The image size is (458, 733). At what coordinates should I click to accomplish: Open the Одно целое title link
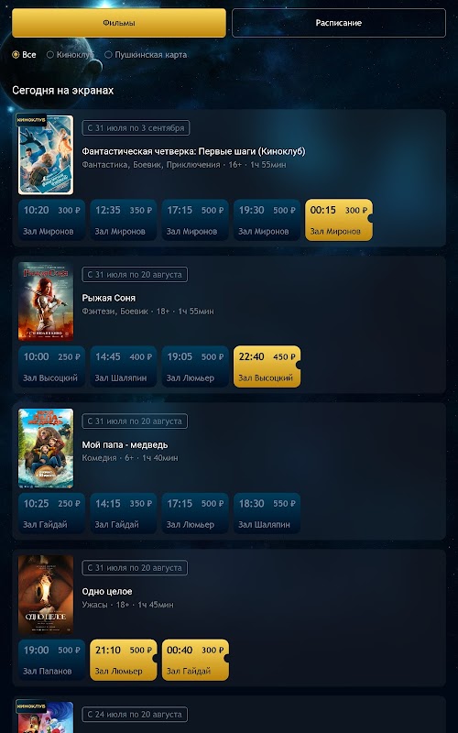coord(107,591)
